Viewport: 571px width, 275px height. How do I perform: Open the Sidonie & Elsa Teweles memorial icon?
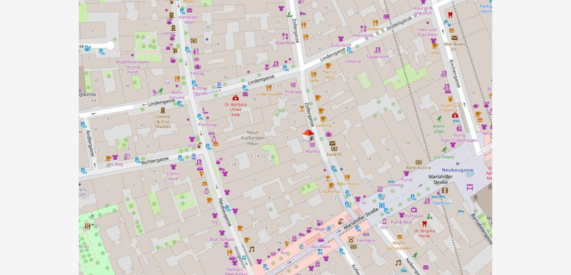click(163, 110)
